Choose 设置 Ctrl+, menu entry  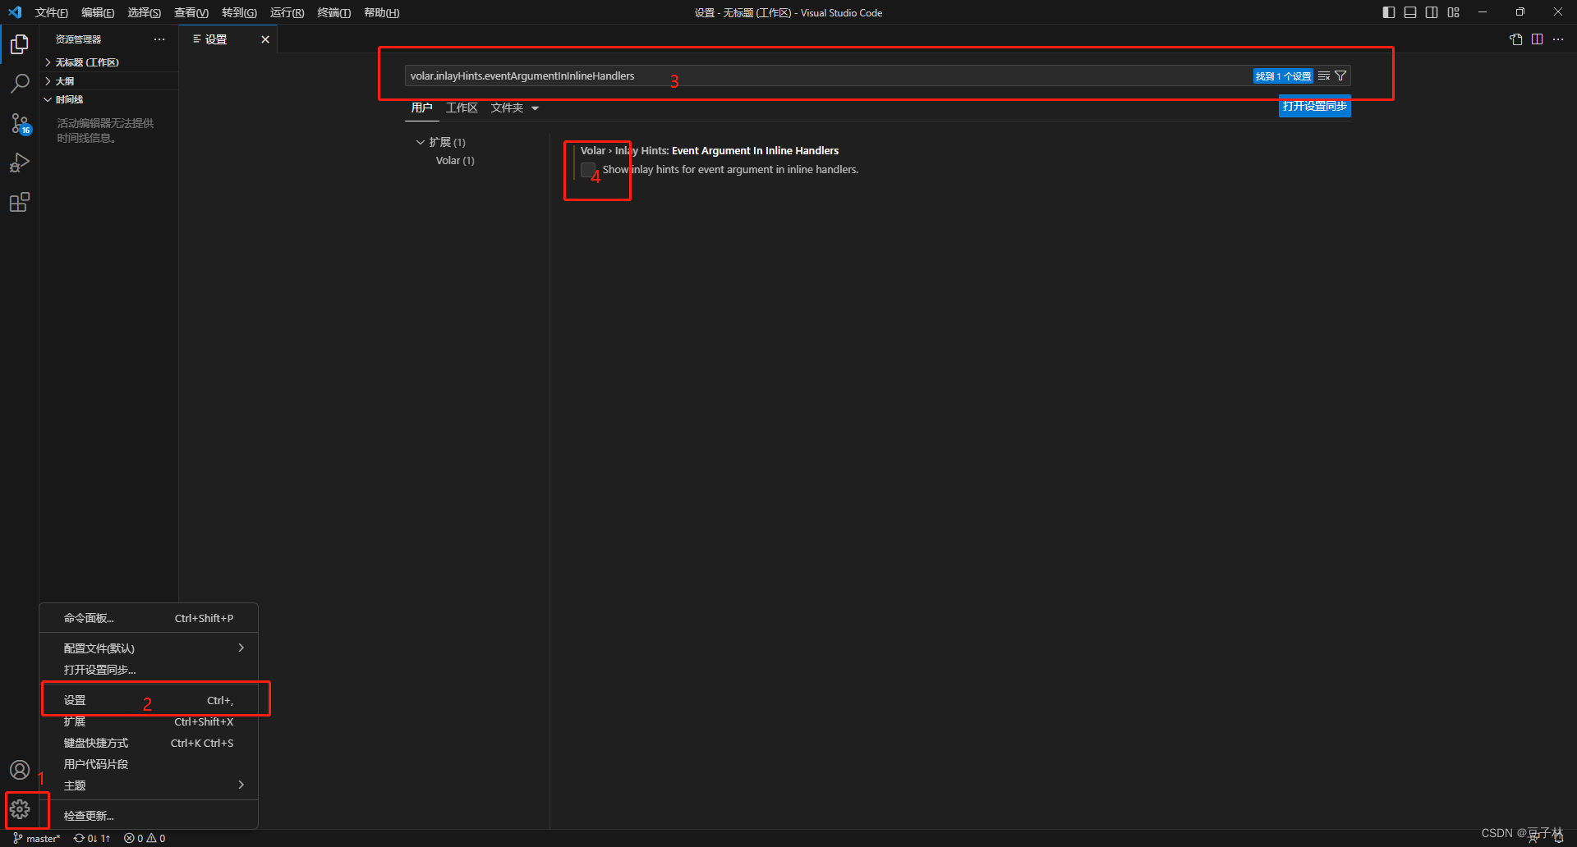tap(149, 700)
